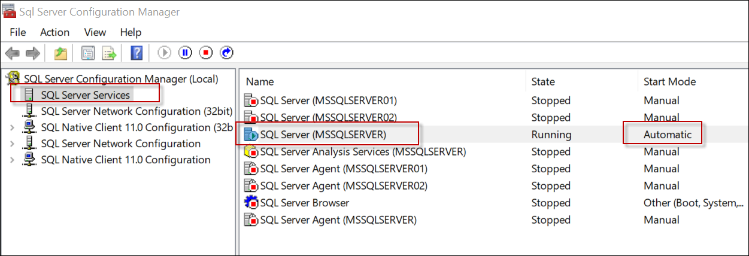
Task: Open the View menu
Action: tap(95, 32)
